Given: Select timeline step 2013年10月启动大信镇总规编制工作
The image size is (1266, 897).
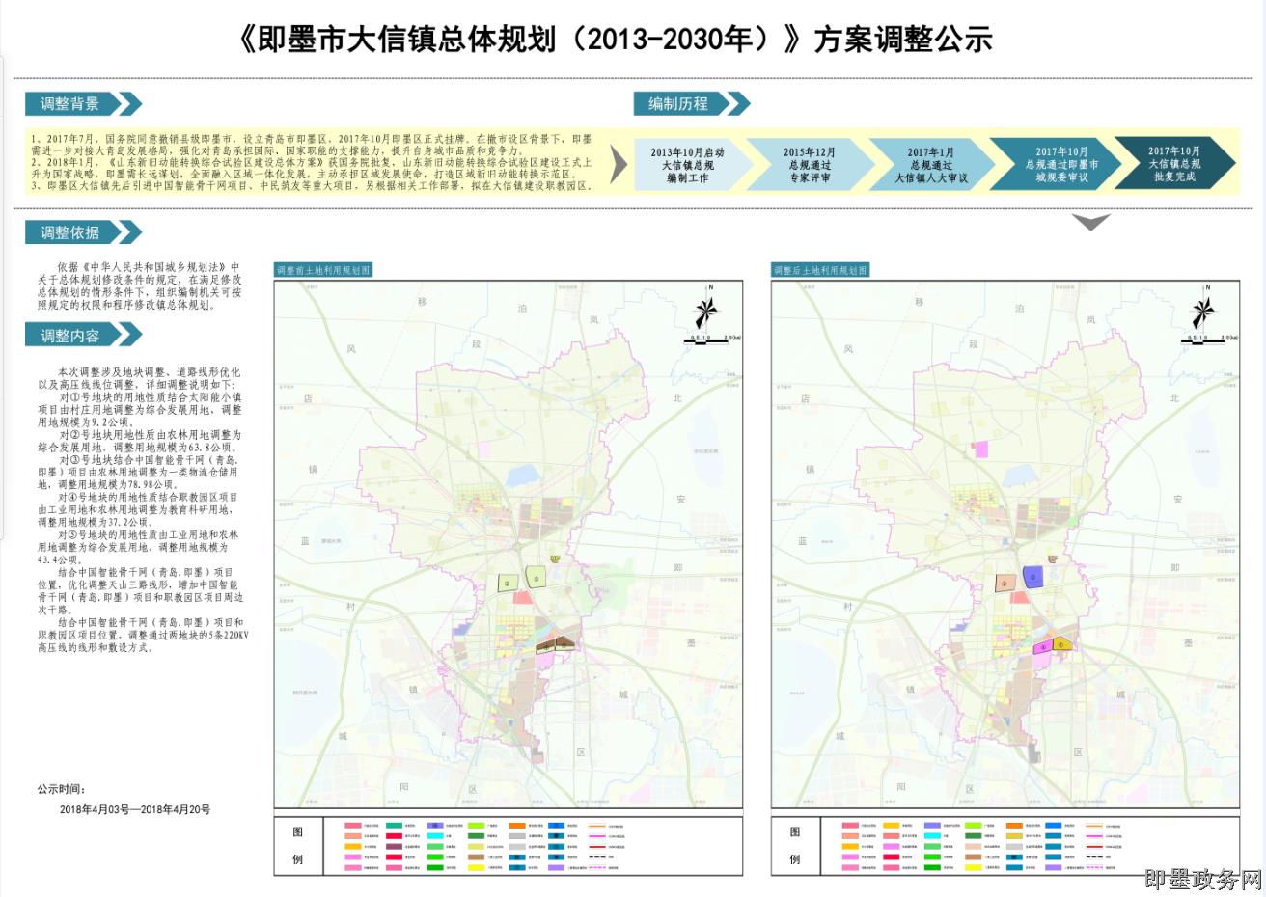Looking at the screenshot, I should pos(686,165).
